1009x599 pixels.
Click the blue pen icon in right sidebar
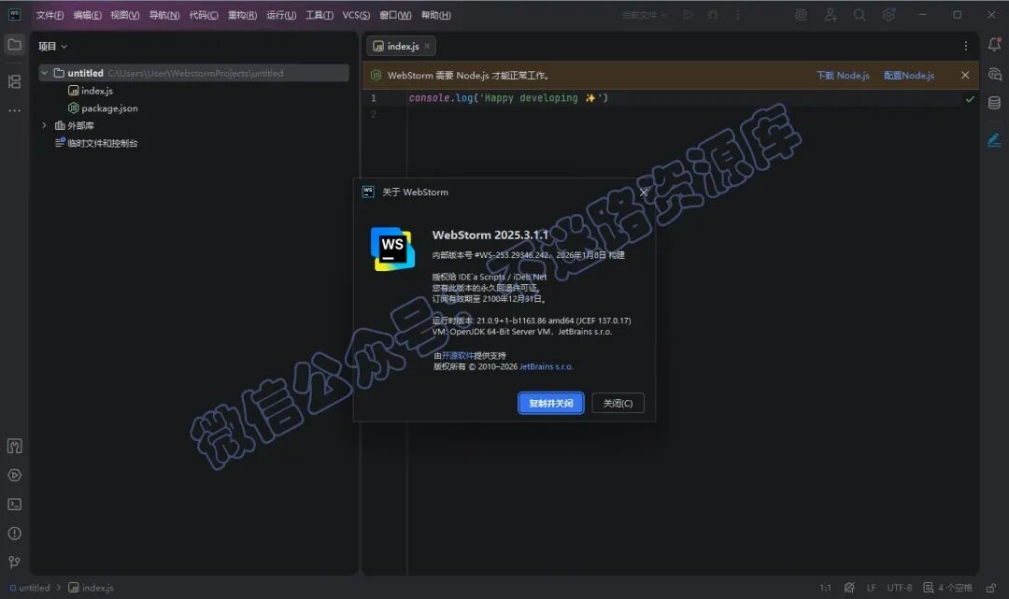(x=994, y=140)
